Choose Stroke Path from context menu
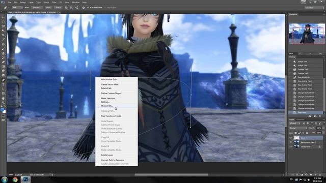The image size is (326, 183). (107, 106)
